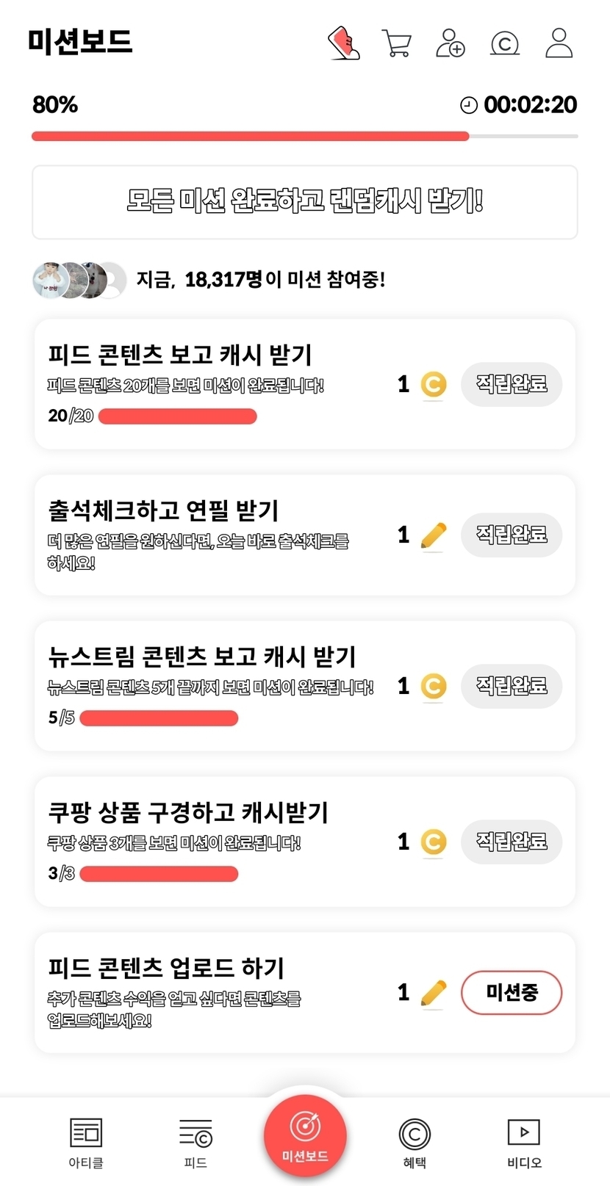The image size is (610, 1186).
Task: Tap the invite friend icon
Action: [450, 43]
